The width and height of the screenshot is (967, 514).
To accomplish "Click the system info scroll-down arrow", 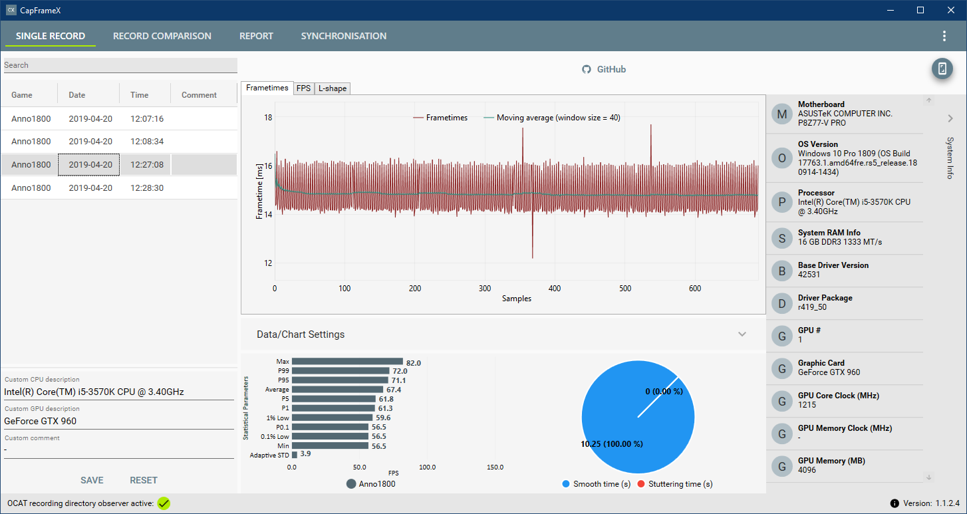I will (x=929, y=477).
